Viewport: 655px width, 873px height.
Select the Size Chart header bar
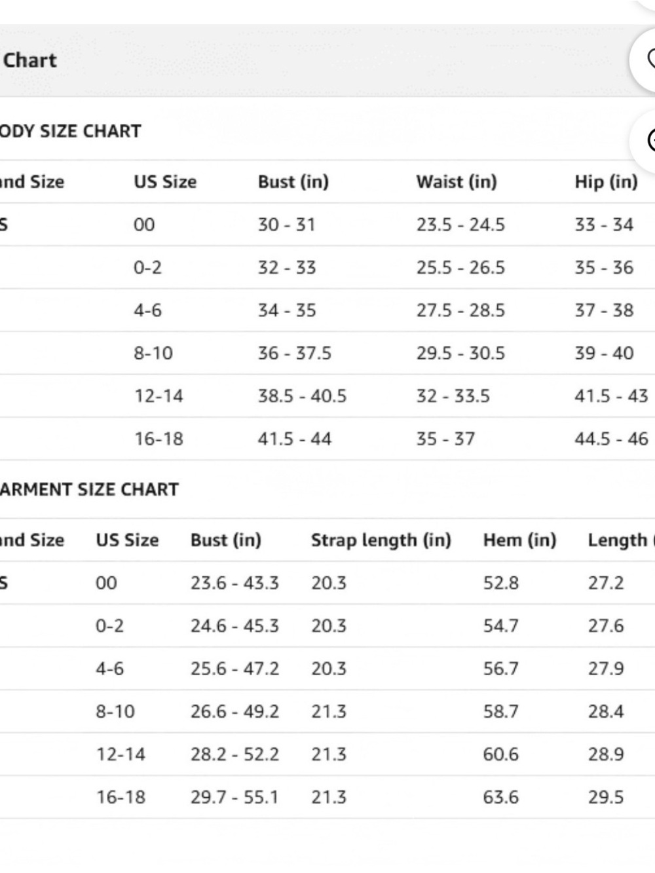click(314, 60)
